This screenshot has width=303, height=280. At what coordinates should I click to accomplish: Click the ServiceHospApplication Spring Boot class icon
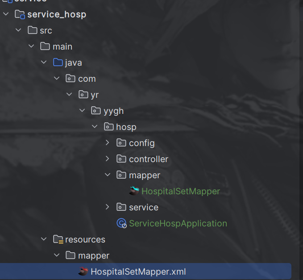(x=122, y=223)
